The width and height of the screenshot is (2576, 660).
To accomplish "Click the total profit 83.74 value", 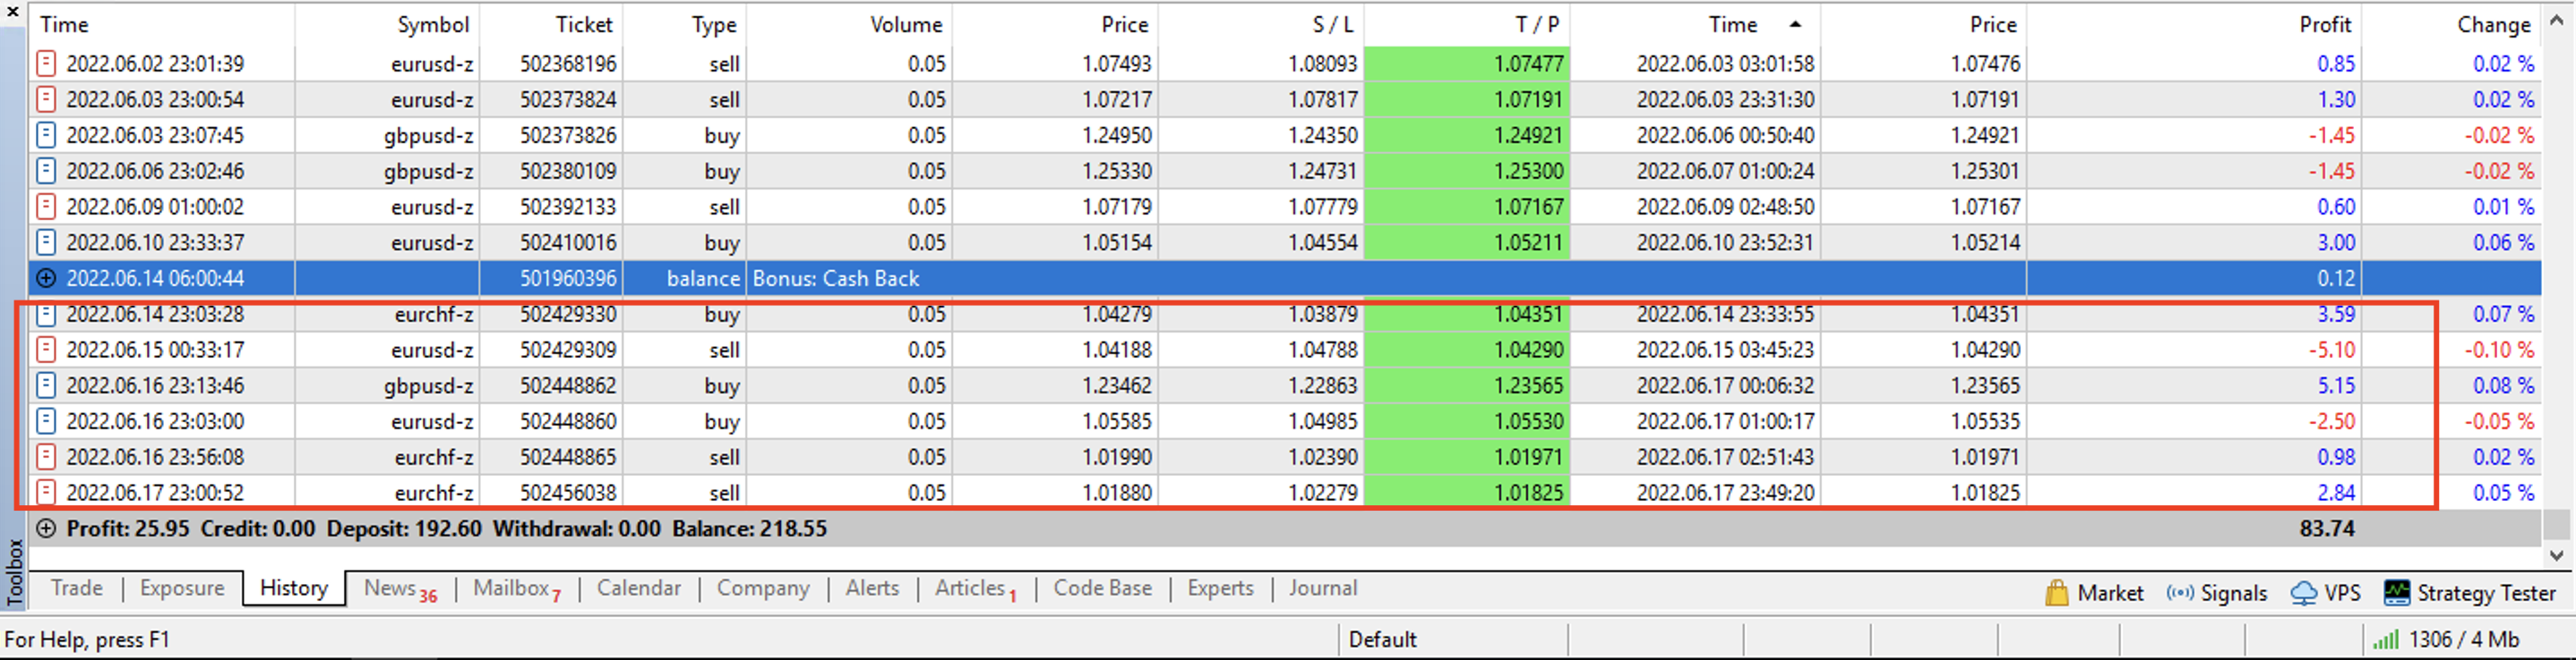I will [x=2327, y=529].
